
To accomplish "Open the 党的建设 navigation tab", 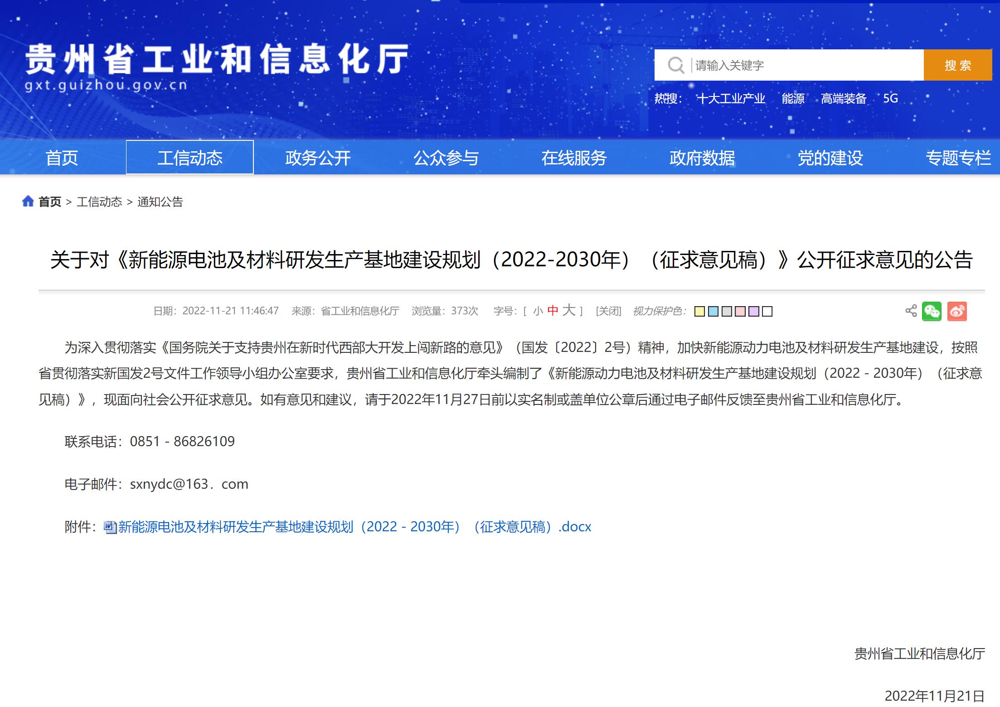I will click(x=830, y=158).
